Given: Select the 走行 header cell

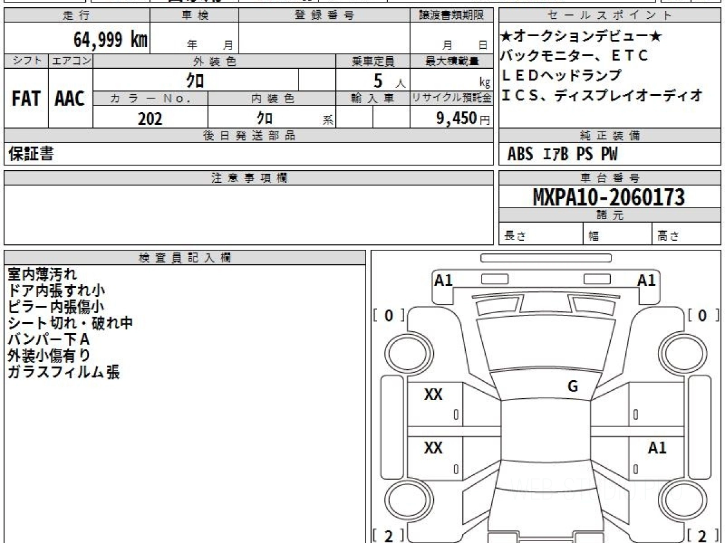Looking at the screenshot, I should [x=77, y=16].
